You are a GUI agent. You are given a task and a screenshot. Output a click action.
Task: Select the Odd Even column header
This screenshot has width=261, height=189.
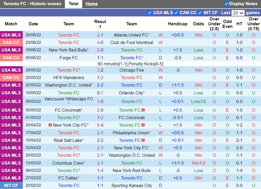pos(227,24)
